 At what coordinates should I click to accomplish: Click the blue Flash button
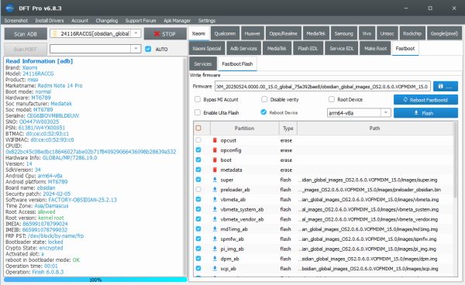425,113
